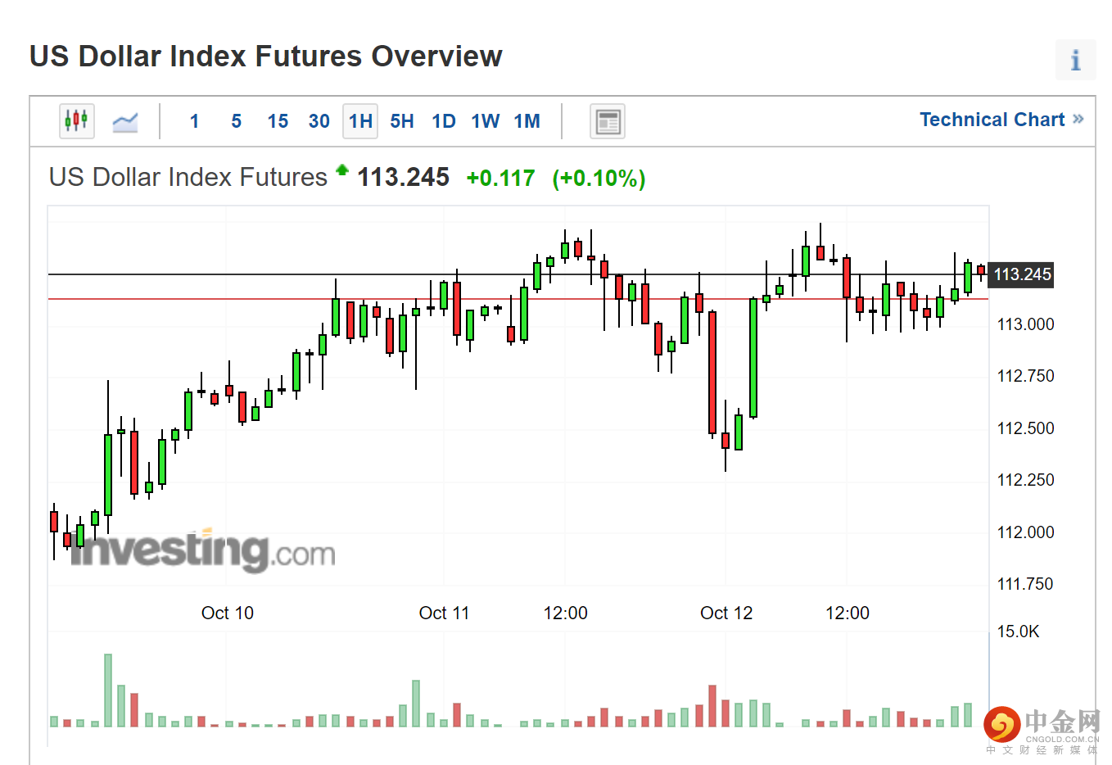Click the double chevron after Technical Chart
The height and width of the screenshot is (765, 1112).
coord(1078,120)
